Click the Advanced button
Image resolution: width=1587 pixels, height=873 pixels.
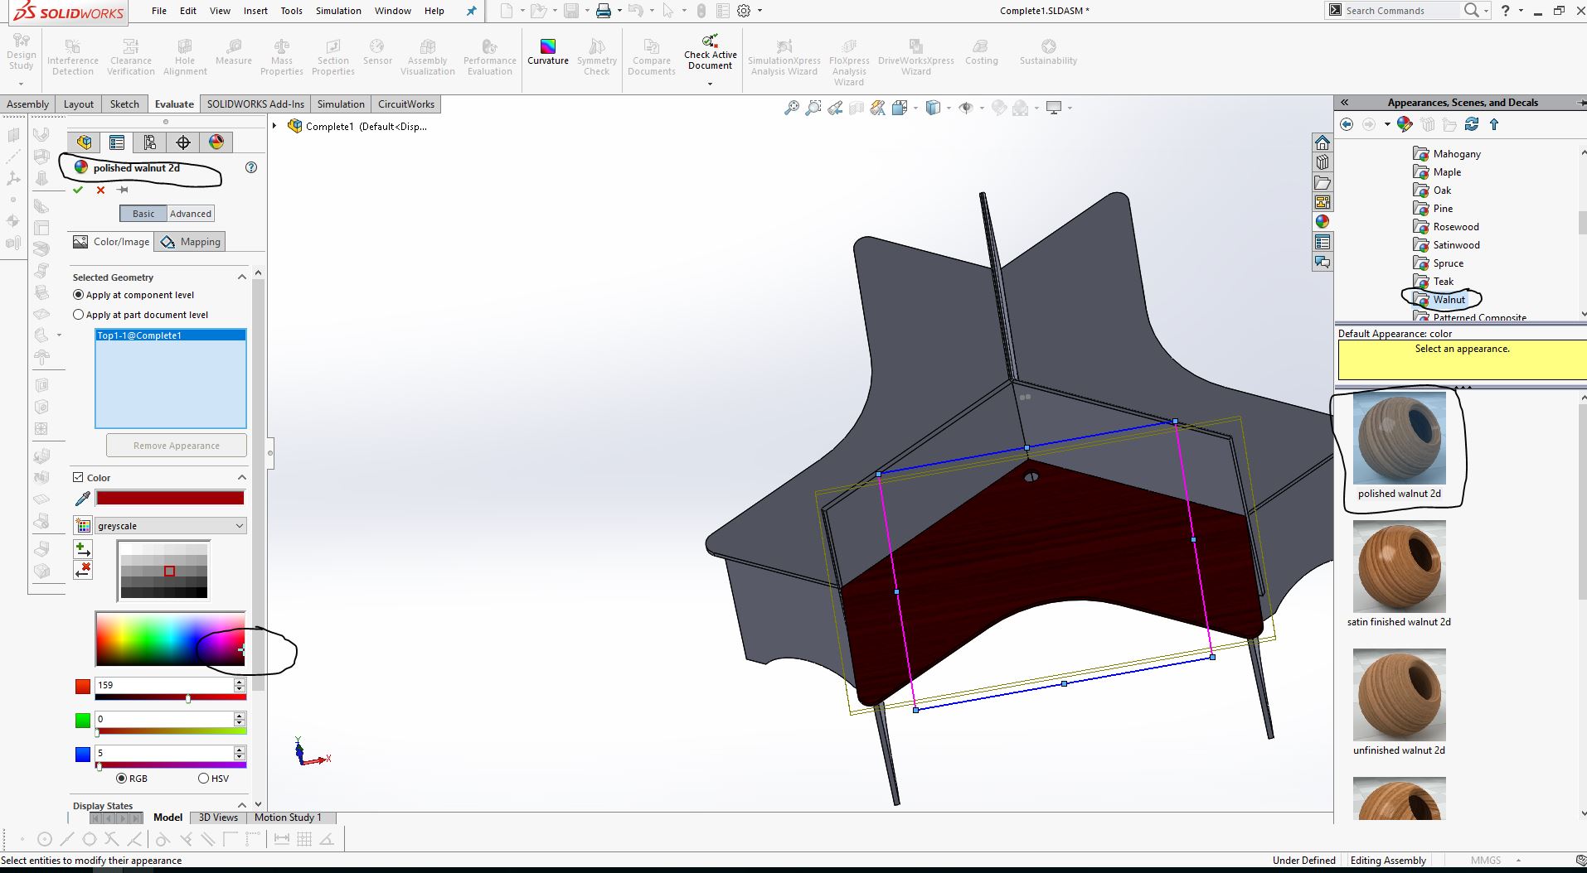[191, 214]
